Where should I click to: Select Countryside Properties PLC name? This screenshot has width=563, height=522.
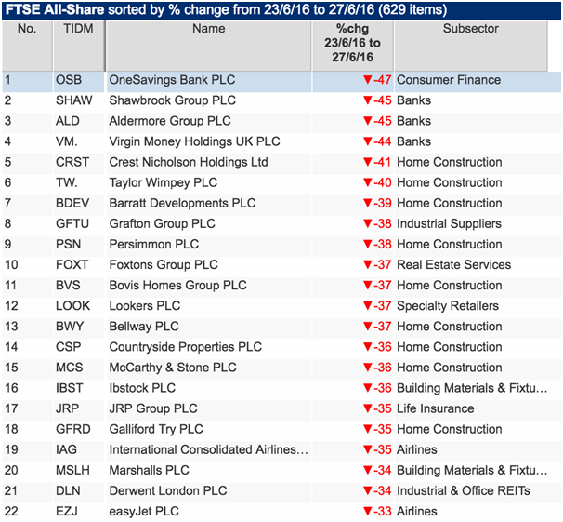coord(185,347)
